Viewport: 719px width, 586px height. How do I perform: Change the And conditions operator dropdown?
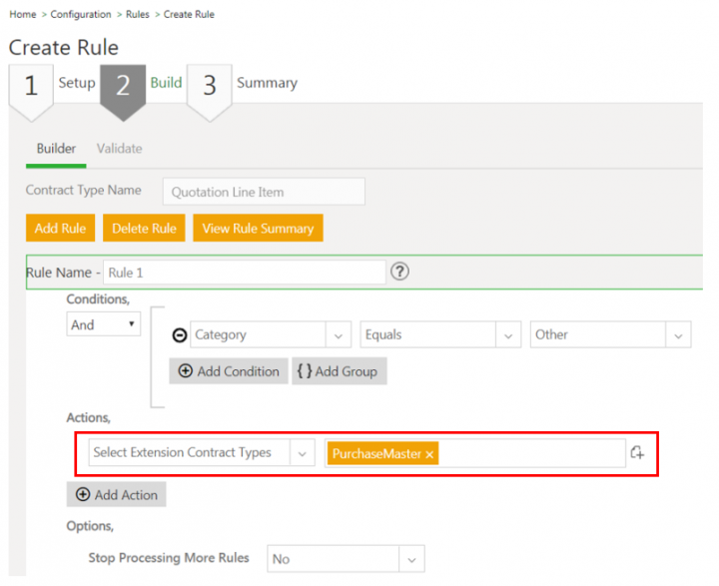[x=104, y=324]
